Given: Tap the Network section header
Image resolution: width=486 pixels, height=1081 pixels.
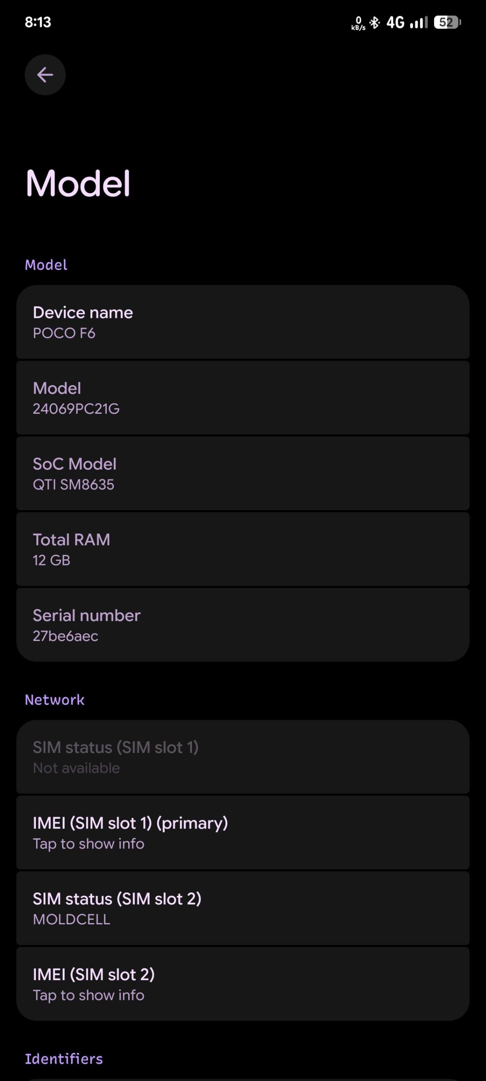Looking at the screenshot, I should click(55, 700).
